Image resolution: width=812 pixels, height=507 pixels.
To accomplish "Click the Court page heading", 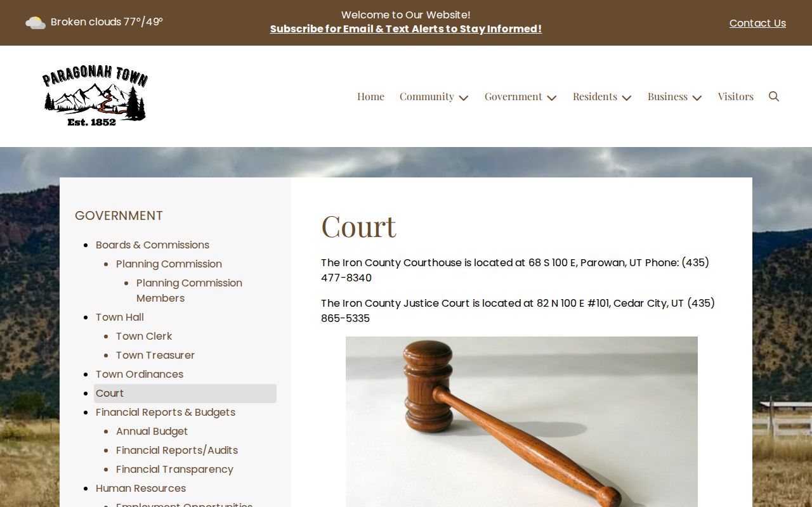I will click(358, 226).
